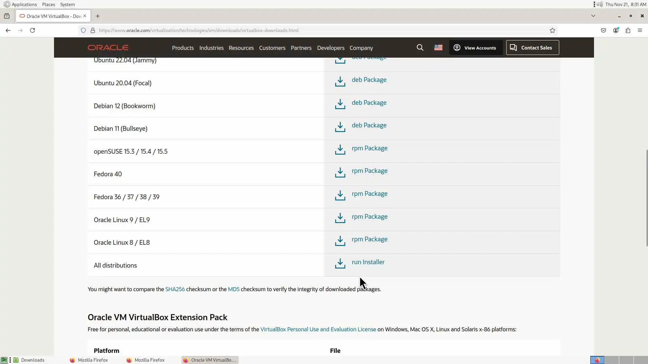
Task: Open the SHA256 checksum link
Action: point(175,289)
